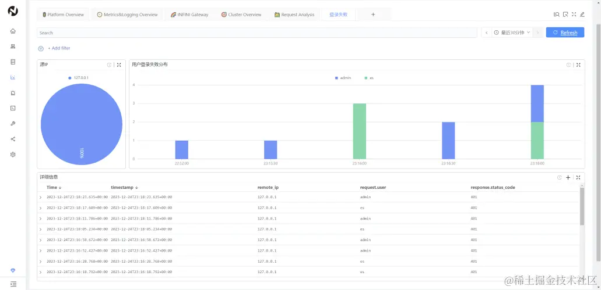601x290 pixels.
Task: Toggle the es series in chart legend
Action: tap(369, 78)
